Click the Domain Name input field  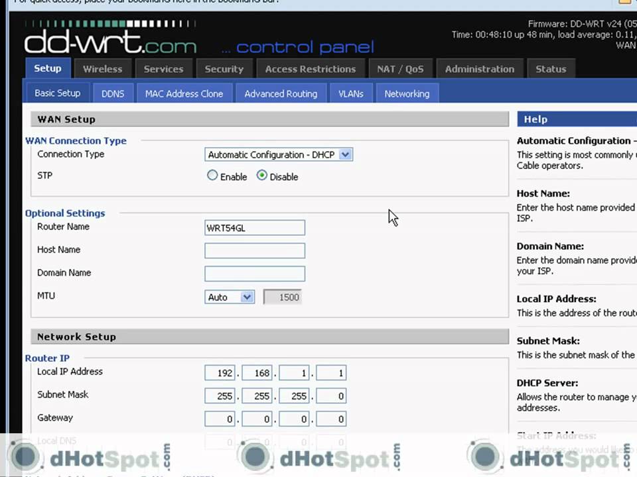[255, 274]
